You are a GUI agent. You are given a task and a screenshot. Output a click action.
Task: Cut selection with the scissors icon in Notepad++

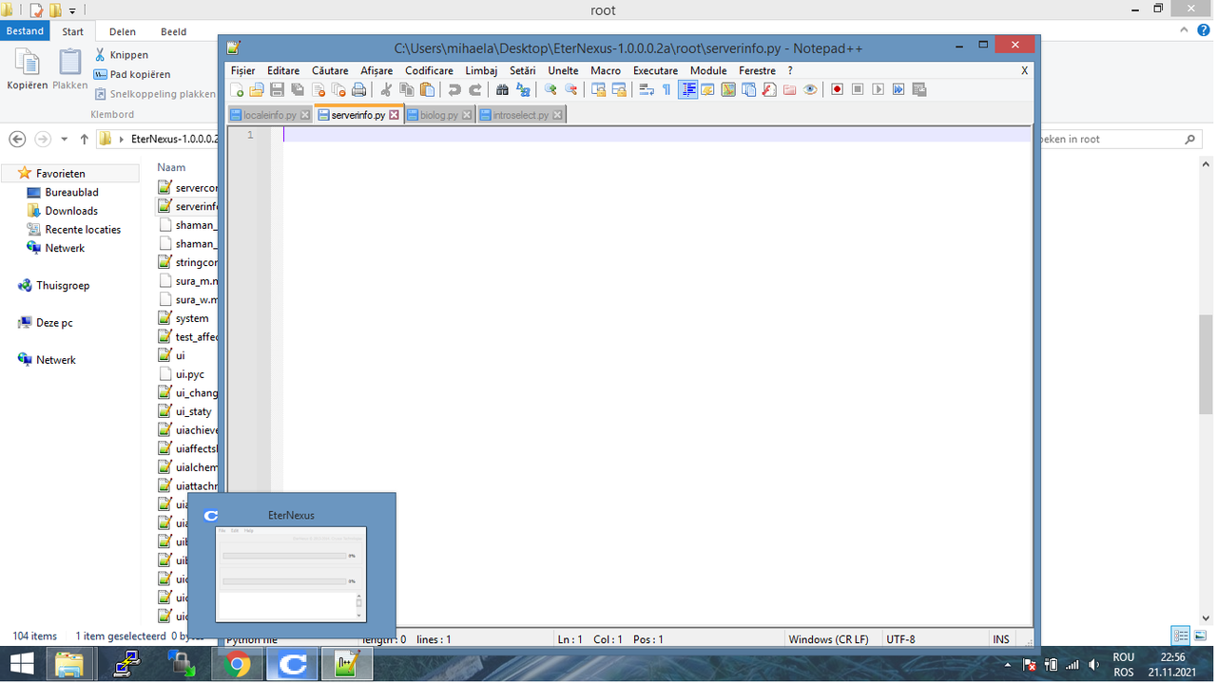pyautogui.click(x=386, y=90)
